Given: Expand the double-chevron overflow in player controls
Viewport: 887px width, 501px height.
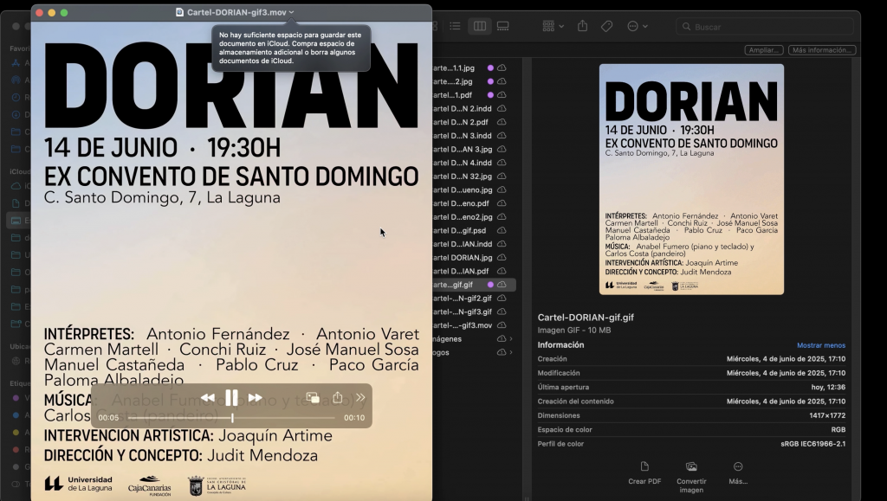Looking at the screenshot, I should [360, 398].
